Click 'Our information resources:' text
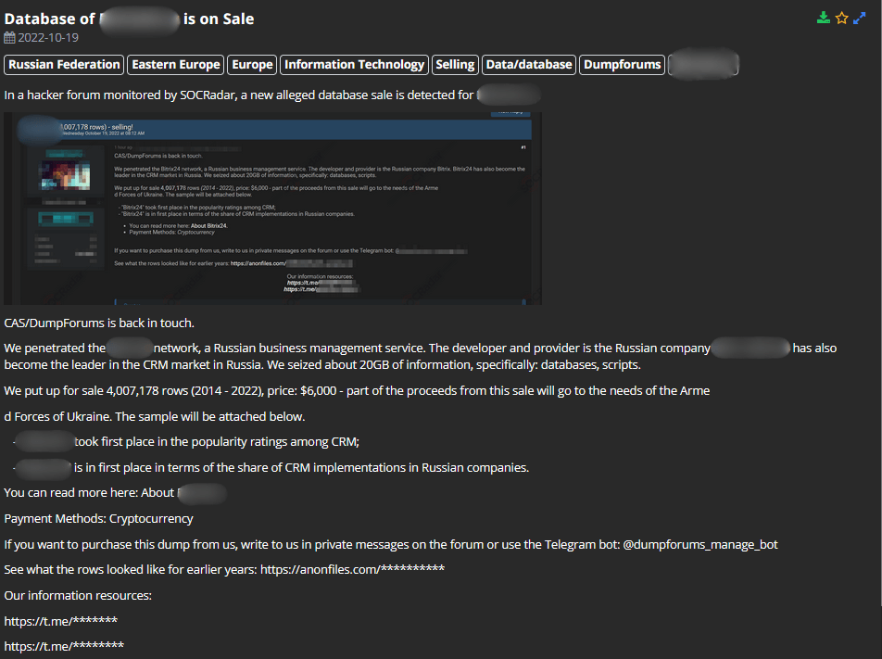Image resolution: width=882 pixels, height=659 pixels. coord(78,595)
